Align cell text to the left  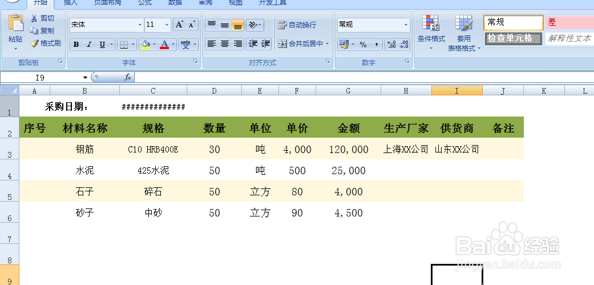pyautogui.click(x=212, y=44)
